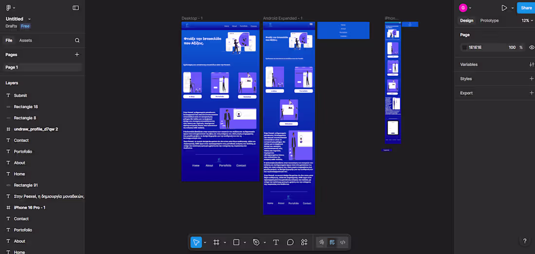Open the Untitled file name dropdown
Image resolution: width=535 pixels, height=254 pixels.
pos(29,19)
